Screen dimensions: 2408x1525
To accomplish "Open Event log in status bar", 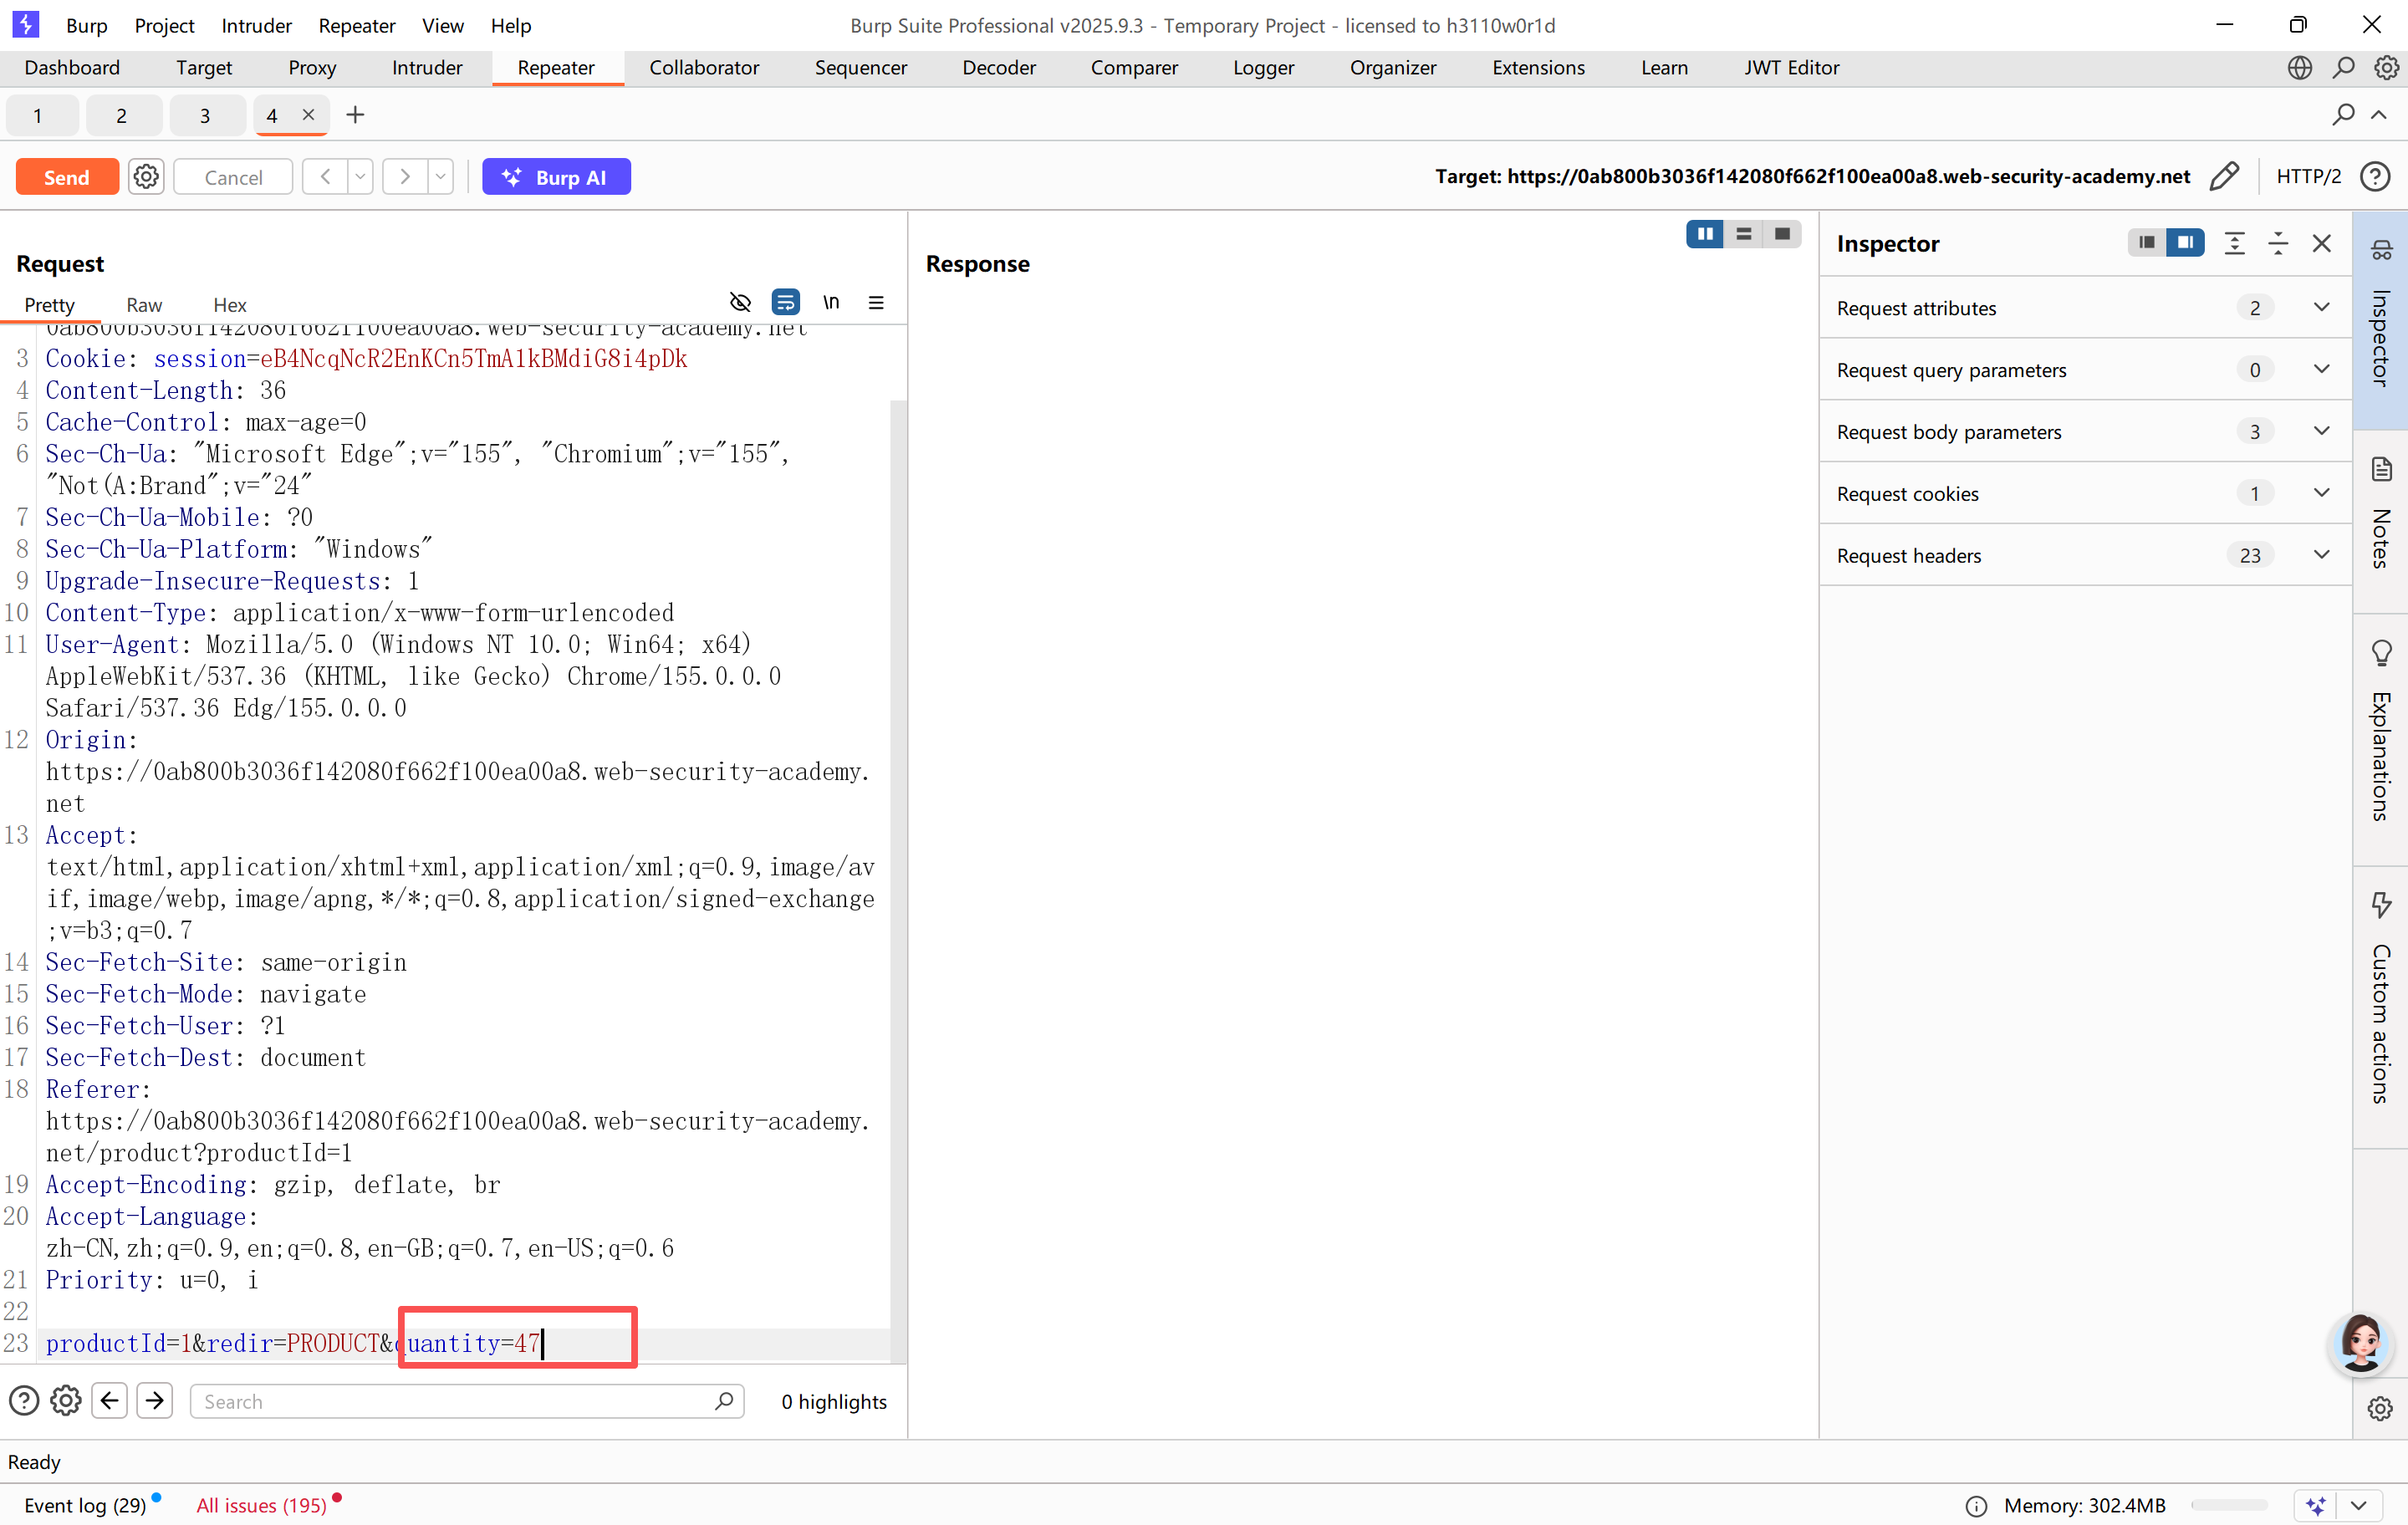I will point(85,1505).
